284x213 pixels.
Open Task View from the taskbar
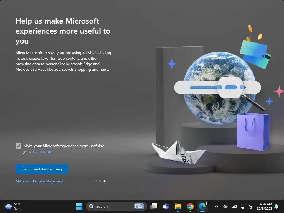(x=154, y=206)
